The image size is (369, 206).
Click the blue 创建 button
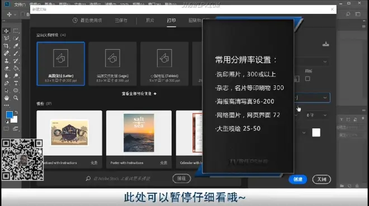pos(297,179)
